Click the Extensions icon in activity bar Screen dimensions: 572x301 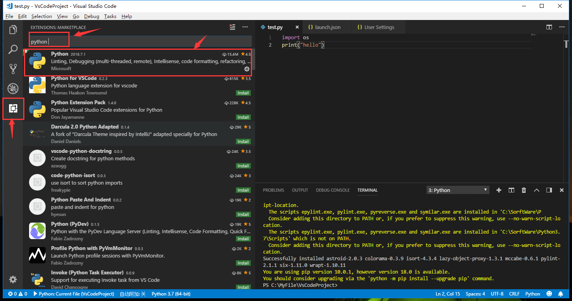click(x=13, y=109)
